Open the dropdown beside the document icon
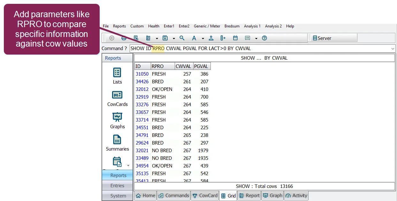Screen dimensions: 397x201 pyautogui.click(x=157, y=38)
